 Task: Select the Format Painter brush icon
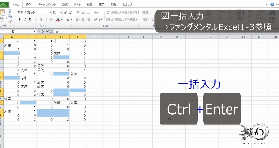[x=10, y=21]
